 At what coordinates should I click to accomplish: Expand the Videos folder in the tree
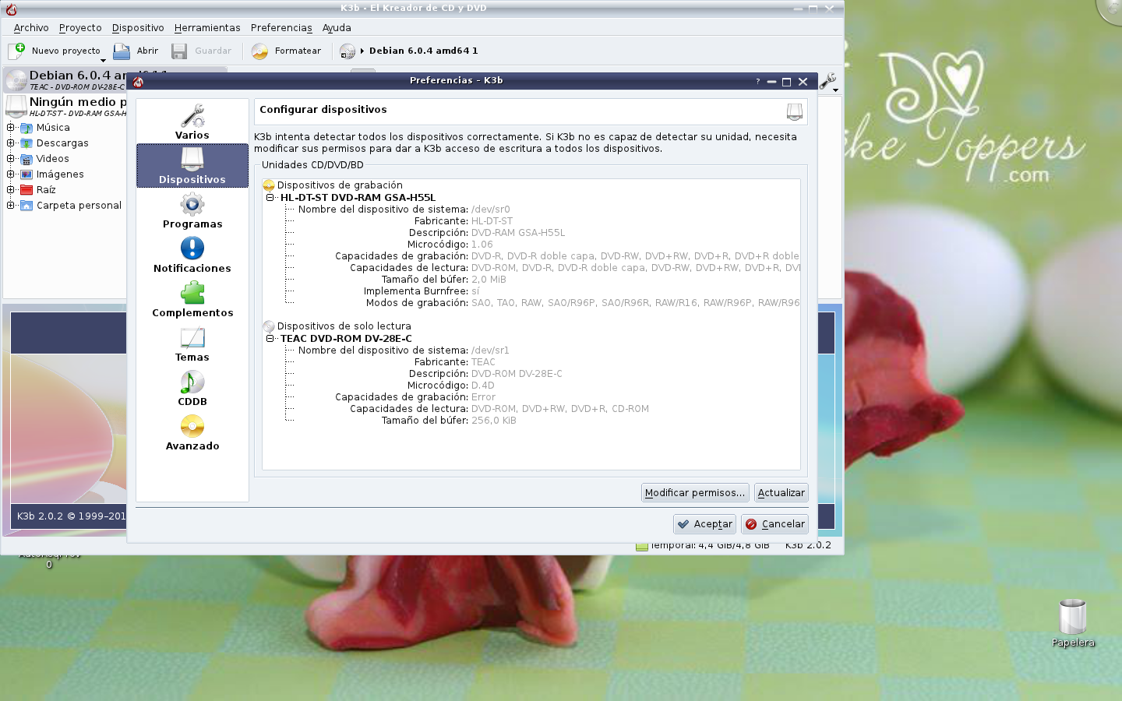pyautogui.click(x=11, y=159)
